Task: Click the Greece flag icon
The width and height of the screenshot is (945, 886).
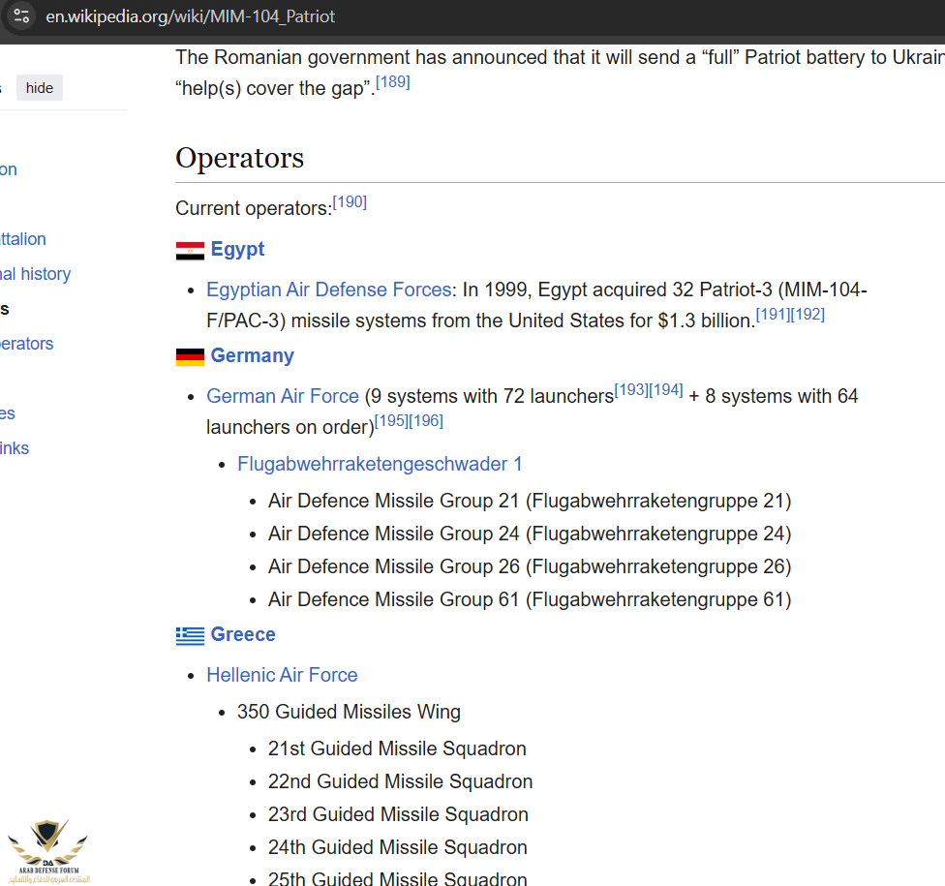Action: [190, 636]
